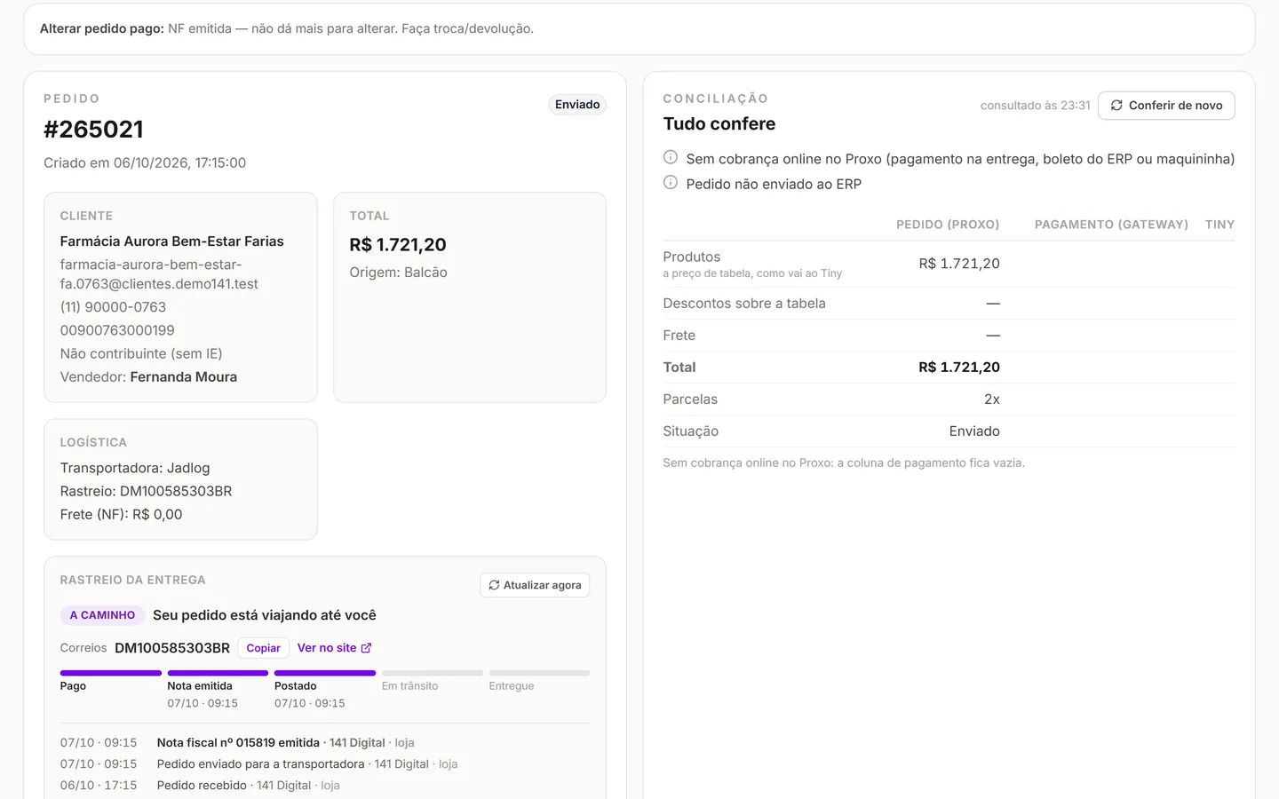The width and height of the screenshot is (1279, 799).
Task: Click the 'Pago' progress step bar
Action: (111, 673)
